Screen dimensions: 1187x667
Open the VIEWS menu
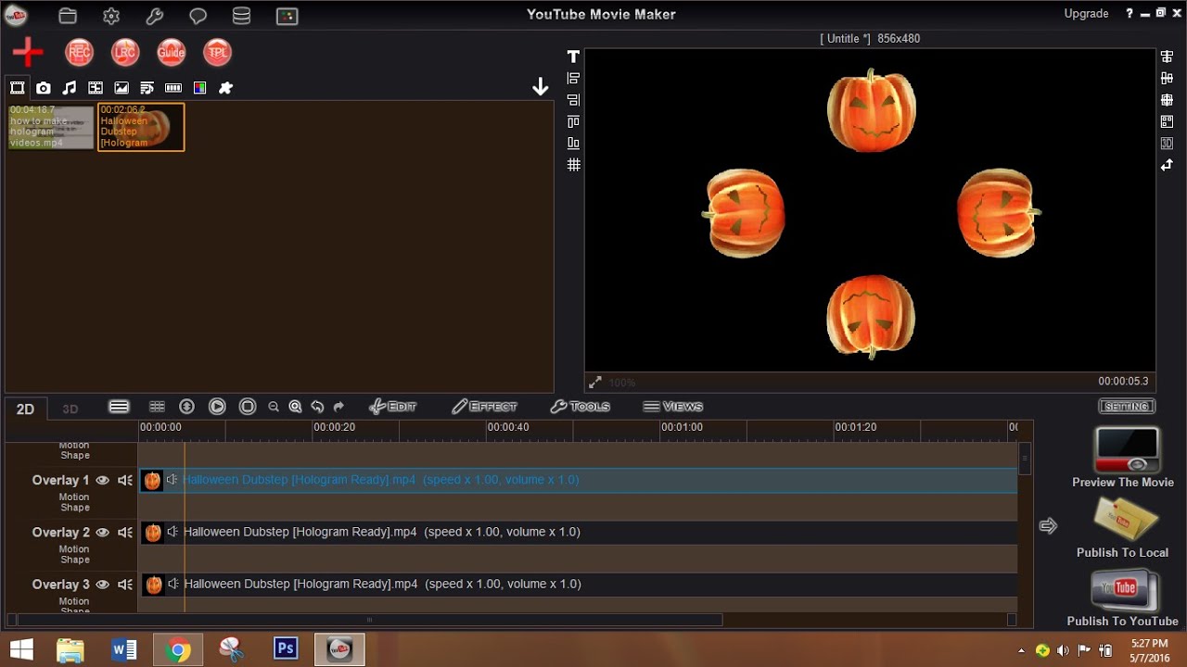click(x=673, y=407)
